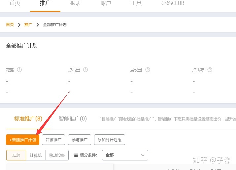This screenshot has width=236, height=170.
Task: Click the 首页 breadcrumb link
Action: click(10, 24)
